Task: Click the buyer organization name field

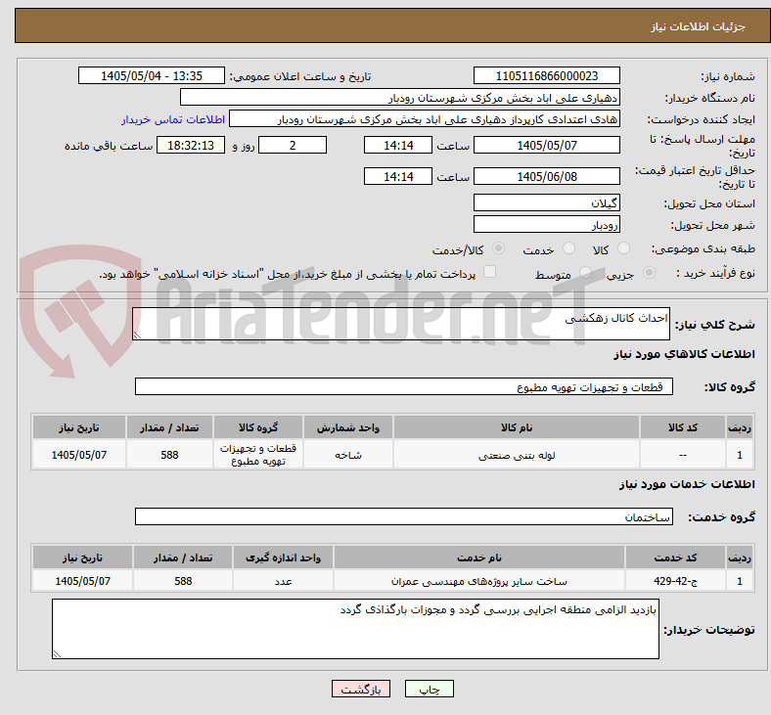Action: 400,97
